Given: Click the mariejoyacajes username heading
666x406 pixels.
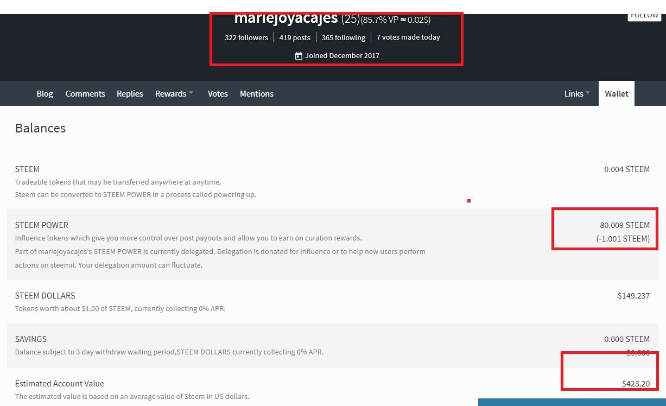Looking at the screenshot, I should [x=286, y=18].
